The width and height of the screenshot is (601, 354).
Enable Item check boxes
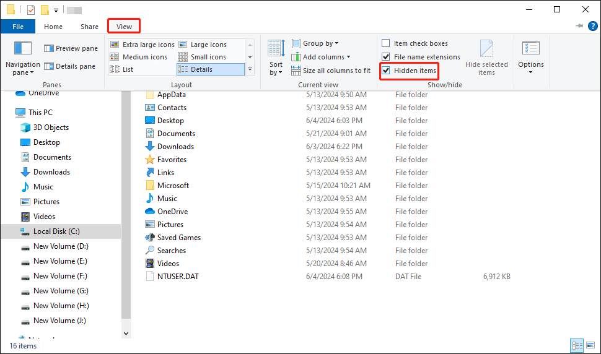[386, 43]
